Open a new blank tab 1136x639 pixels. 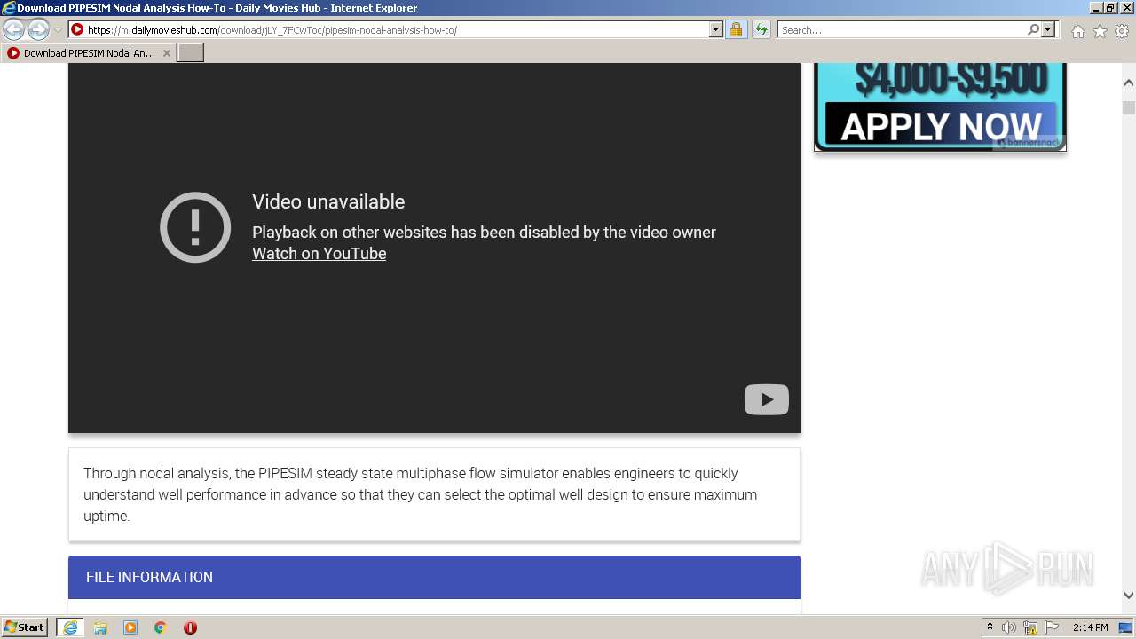pos(191,53)
